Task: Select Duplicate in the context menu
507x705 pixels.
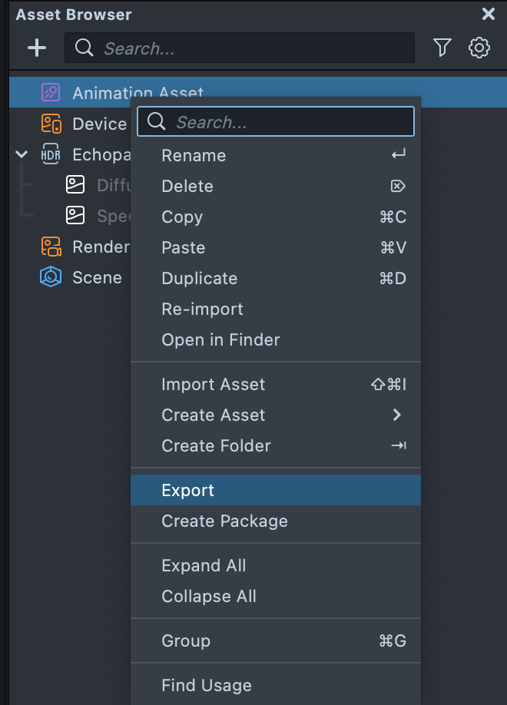Action: 199,278
